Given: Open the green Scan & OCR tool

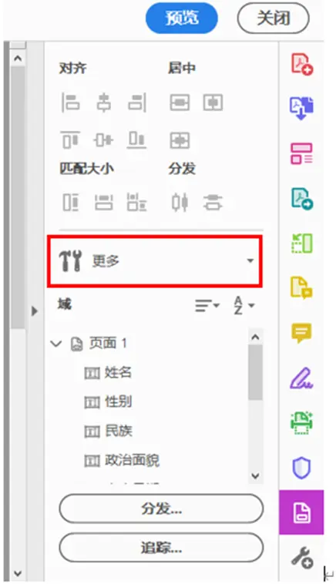Looking at the screenshot, I should (302, 423).
